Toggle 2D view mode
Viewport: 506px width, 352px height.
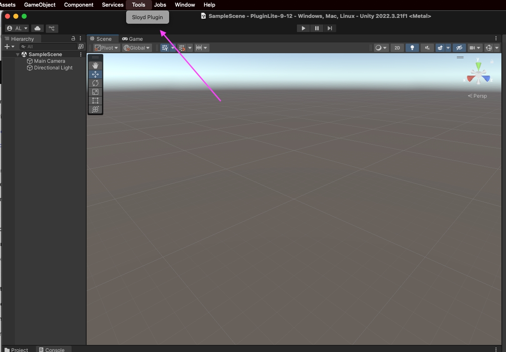click(397, 48)
